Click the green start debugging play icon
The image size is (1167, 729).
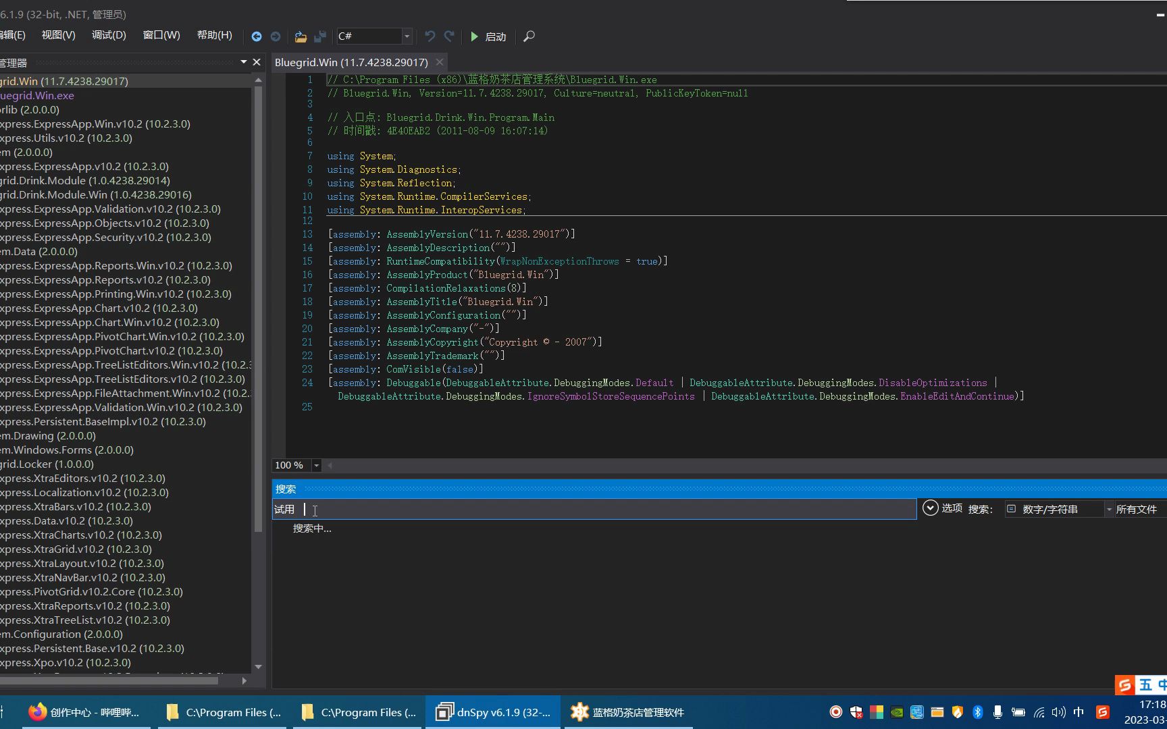click(475, 36)
